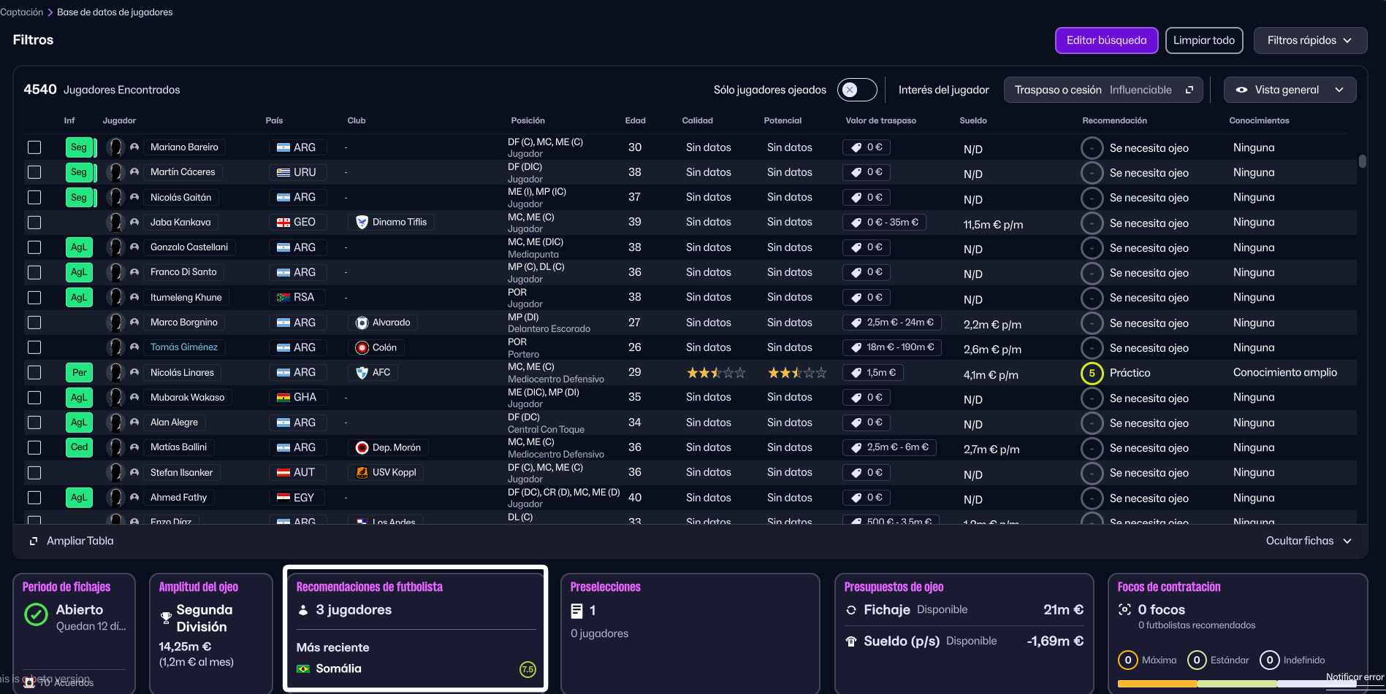1386x694 pixels.
Task: Click the shortlist document icon in Preselecciones
Action: click(x=577, y=611)
